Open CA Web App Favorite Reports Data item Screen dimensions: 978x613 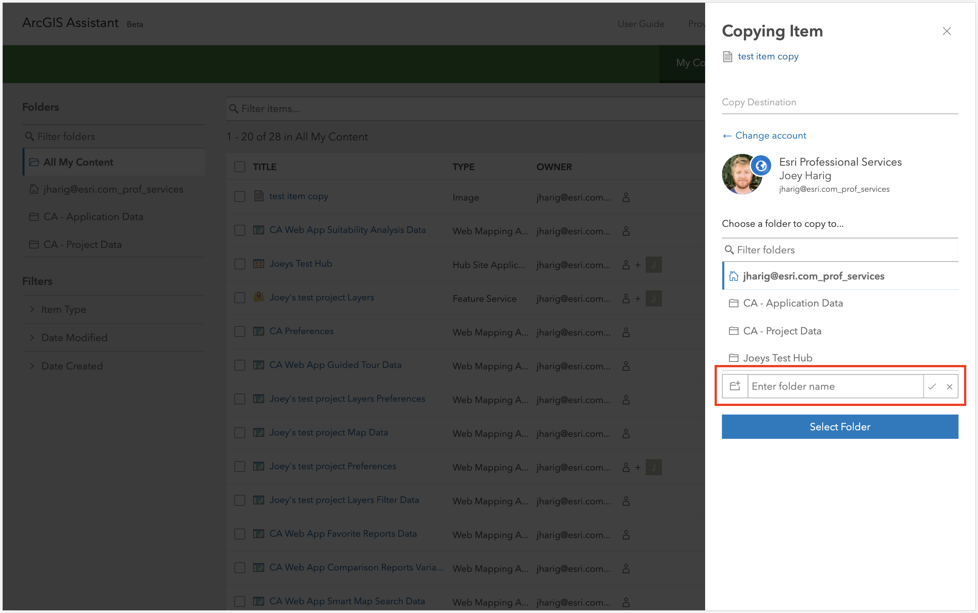tap(343, 534)
